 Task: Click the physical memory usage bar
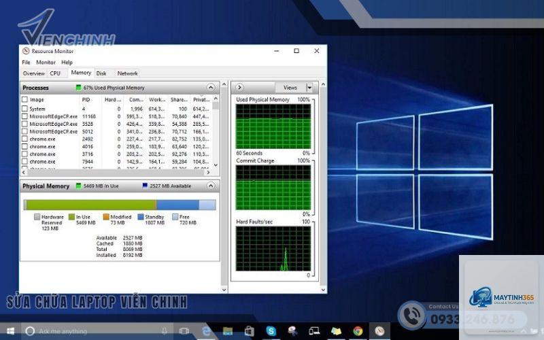click(120, 205)
